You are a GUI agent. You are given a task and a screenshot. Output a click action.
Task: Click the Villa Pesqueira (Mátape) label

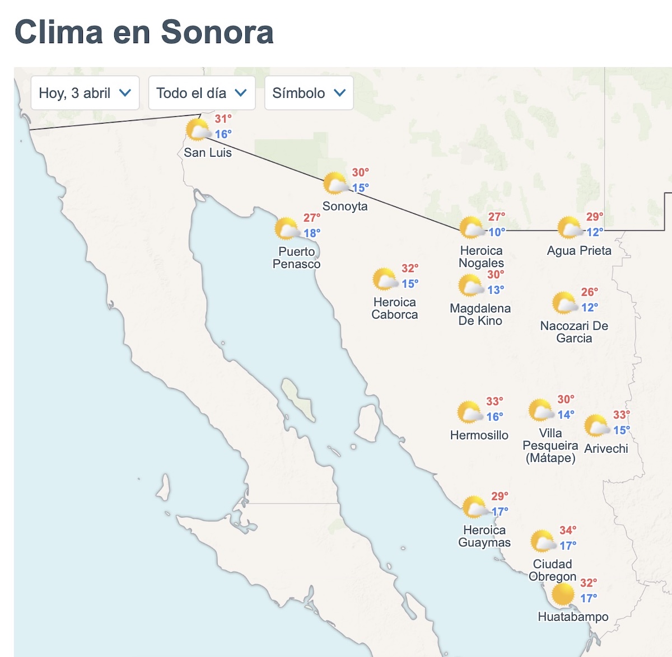pos(550,445)
